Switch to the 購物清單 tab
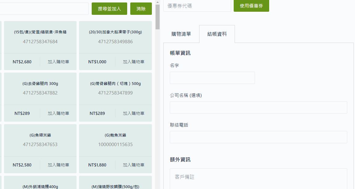Screen dimensions: 355x189 click(x=181, y=34)
